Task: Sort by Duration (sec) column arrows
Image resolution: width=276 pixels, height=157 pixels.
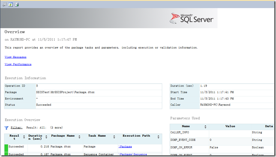Action: tap(46, 137)
